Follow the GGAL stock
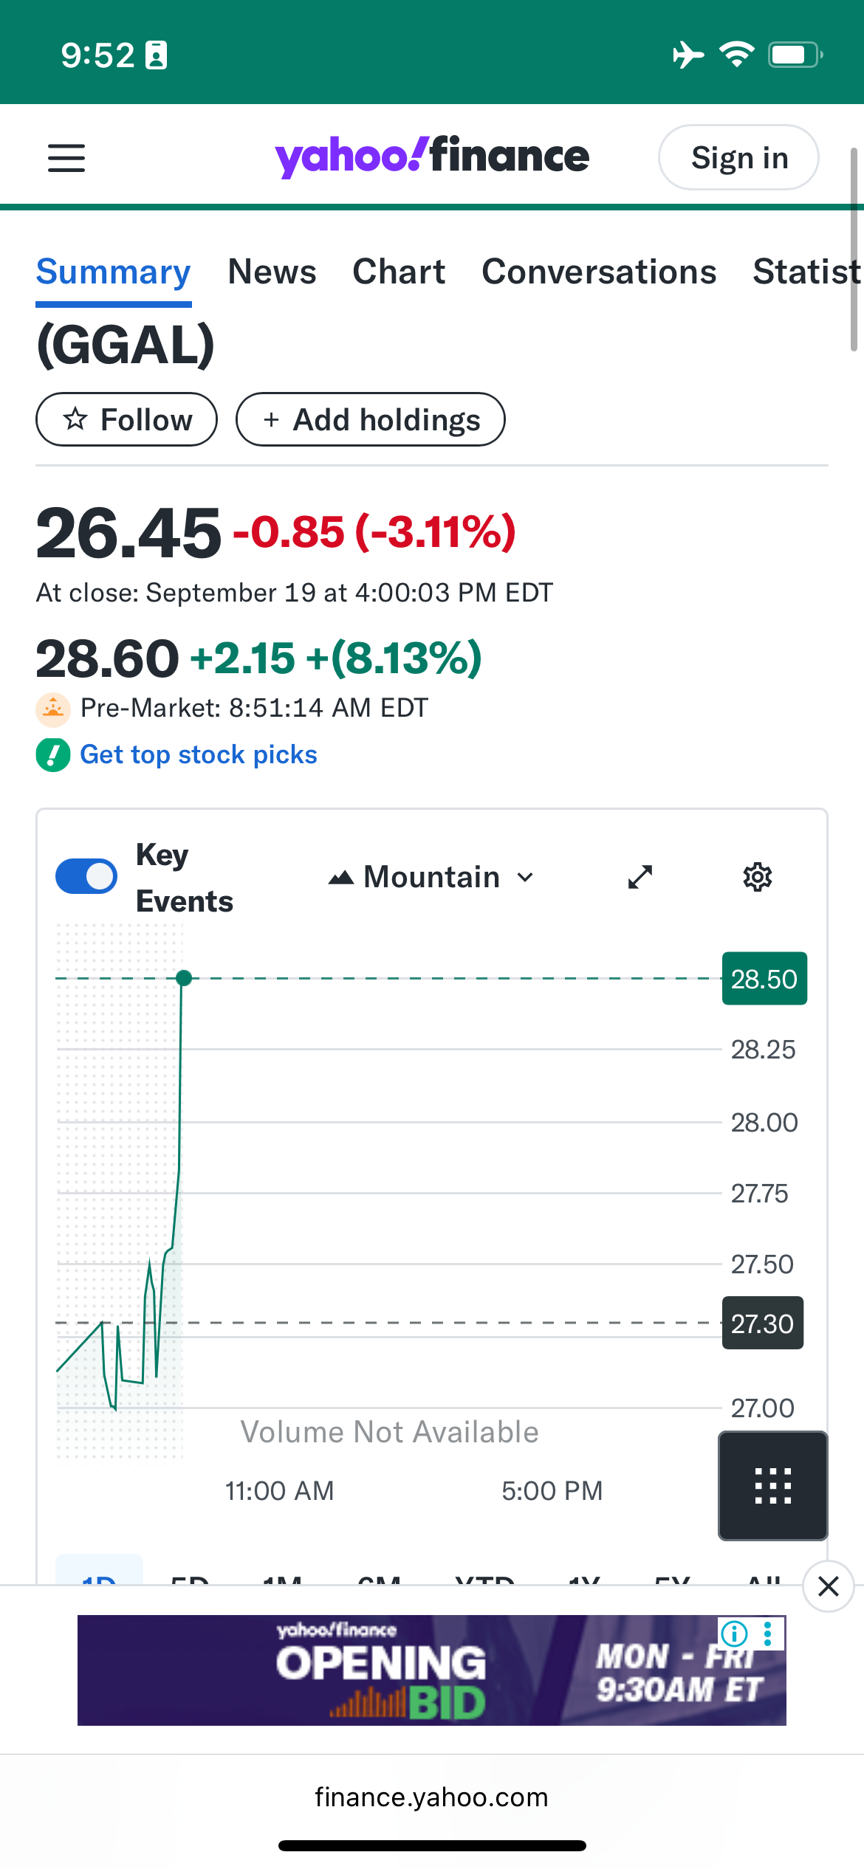Screen dimensions: 864x1869 (x=126, y=419)
